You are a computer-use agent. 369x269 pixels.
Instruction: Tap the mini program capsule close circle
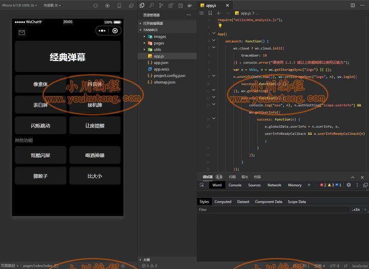(115, 31)
